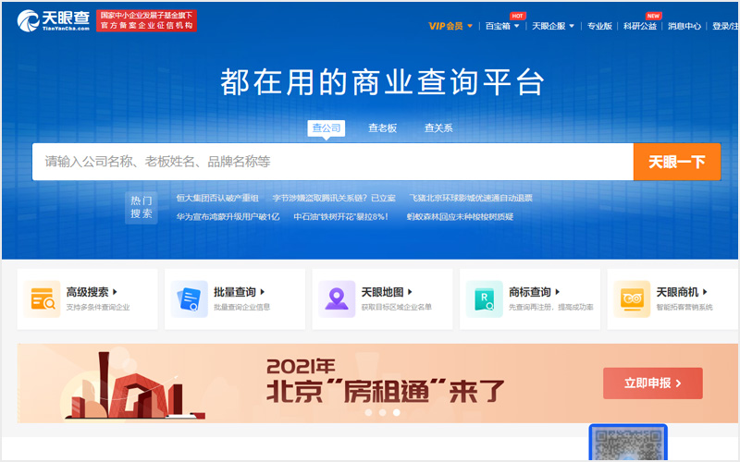Click the 登录/注册 link

point(725,26)
